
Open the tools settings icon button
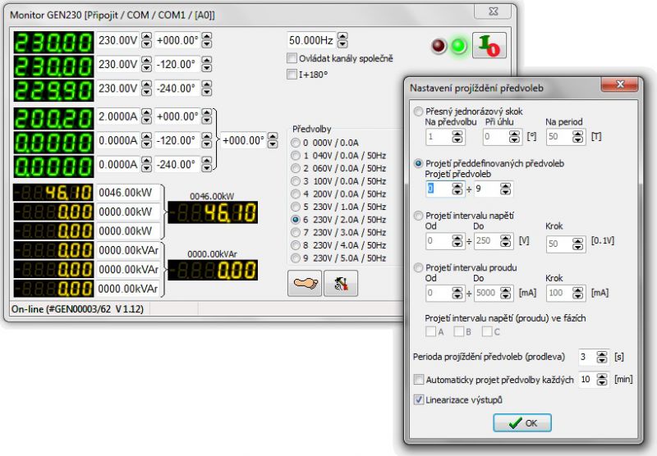pyautogui.click(x=341, y=283)
